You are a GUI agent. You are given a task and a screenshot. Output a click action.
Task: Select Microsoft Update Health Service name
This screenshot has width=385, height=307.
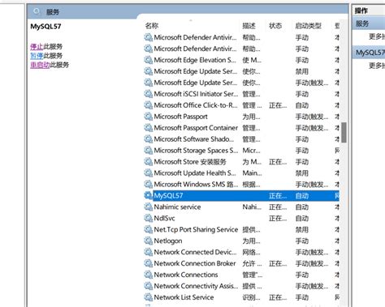[195, 173]
